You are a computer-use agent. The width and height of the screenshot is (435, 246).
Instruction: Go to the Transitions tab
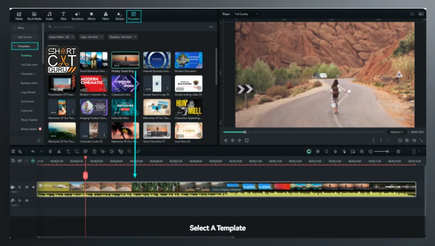77,16
